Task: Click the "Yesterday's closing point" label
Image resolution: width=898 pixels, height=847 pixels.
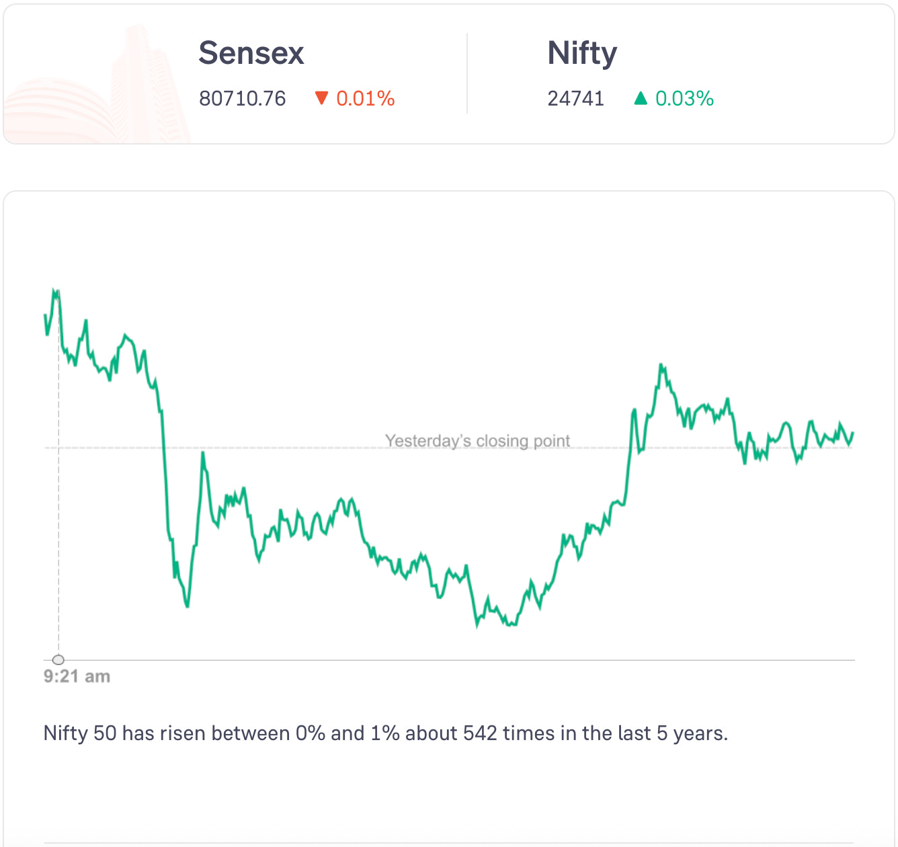Action: coord(477,441)
